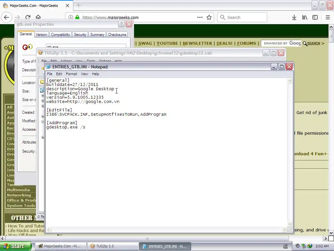
Task: Go back in Firefox
Action: coord(7,17)
